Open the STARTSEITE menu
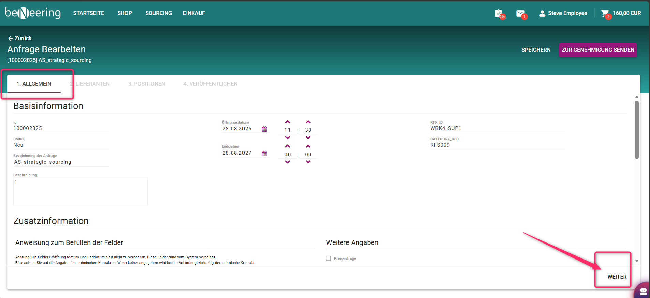Viewport: 650px width, 298px height. [x=88, y=13]
